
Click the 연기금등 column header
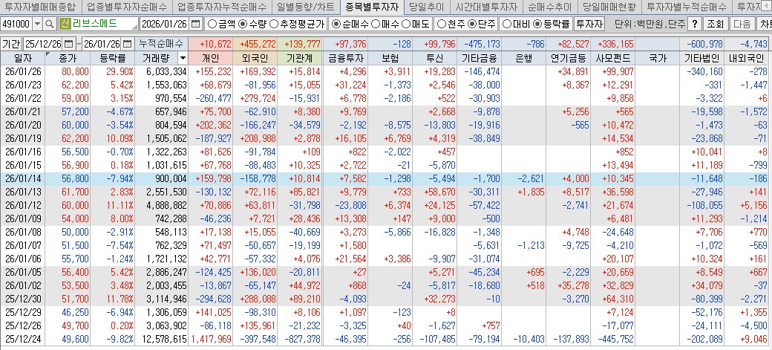point(568,58)
